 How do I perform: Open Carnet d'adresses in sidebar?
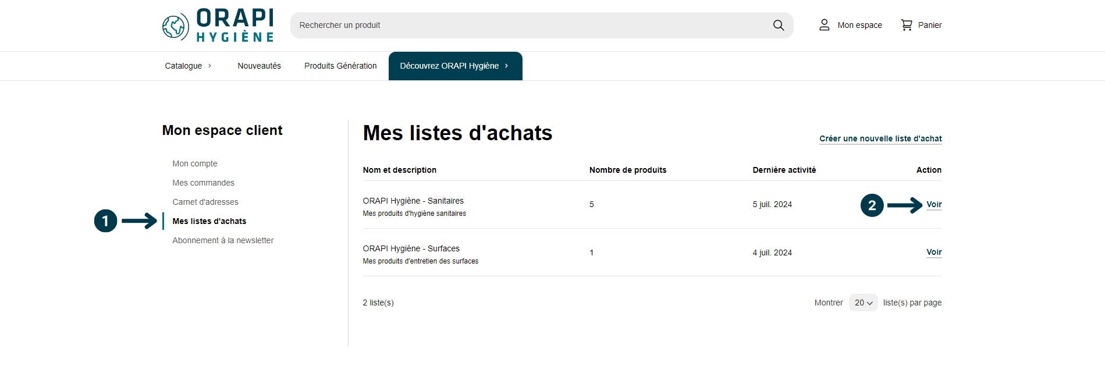pos(205,202)
